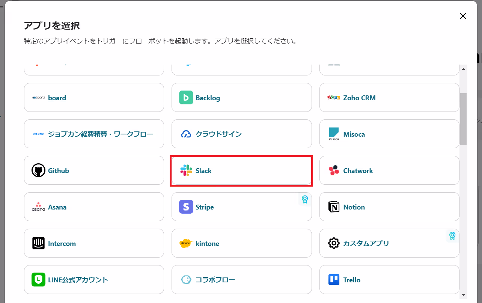Click the "コラボフロー" label text

(215, 280)
